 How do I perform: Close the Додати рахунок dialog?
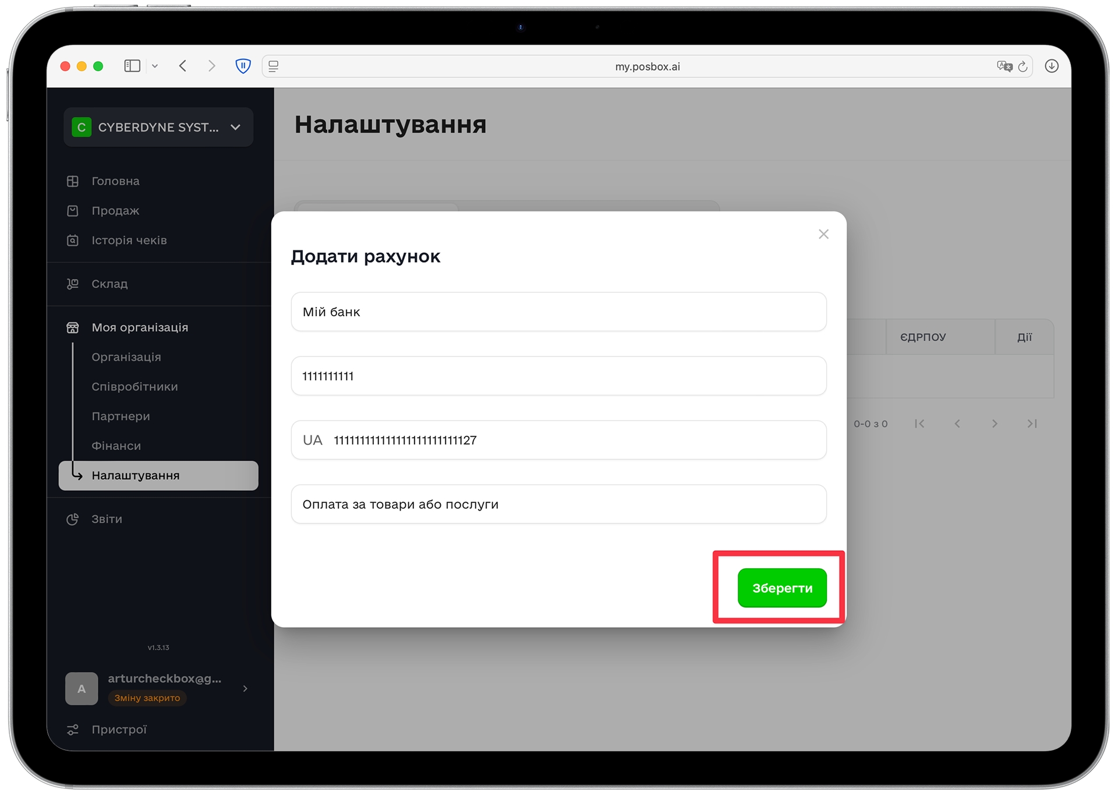823,234
